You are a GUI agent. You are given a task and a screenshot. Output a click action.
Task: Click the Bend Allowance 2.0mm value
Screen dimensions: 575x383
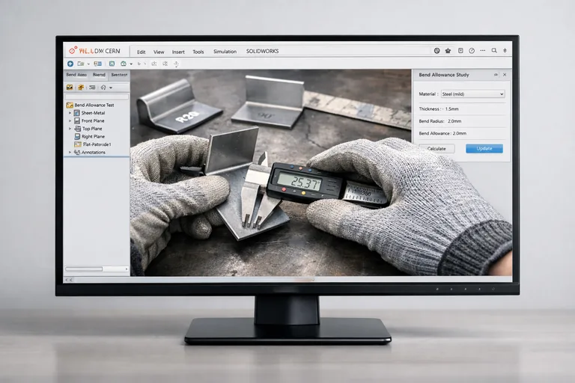click(x=460, y=133)
